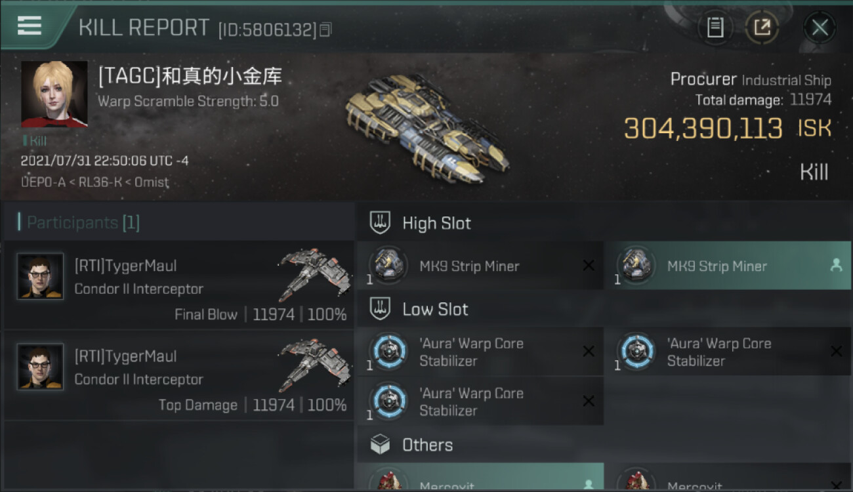Viewport: 853px width, 492px height.
Task: Open the hamburger menu icon
Action: point(30,26)
